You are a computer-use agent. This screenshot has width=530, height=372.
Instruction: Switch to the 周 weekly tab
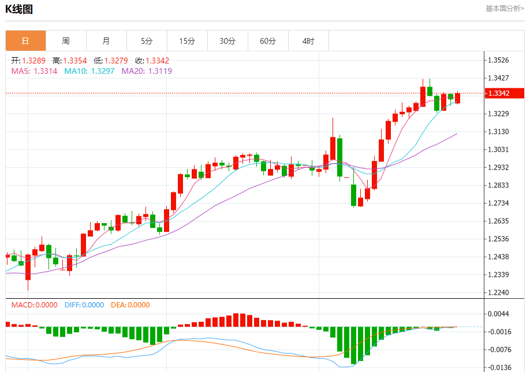pyautogui.click(x=66, y=41)
